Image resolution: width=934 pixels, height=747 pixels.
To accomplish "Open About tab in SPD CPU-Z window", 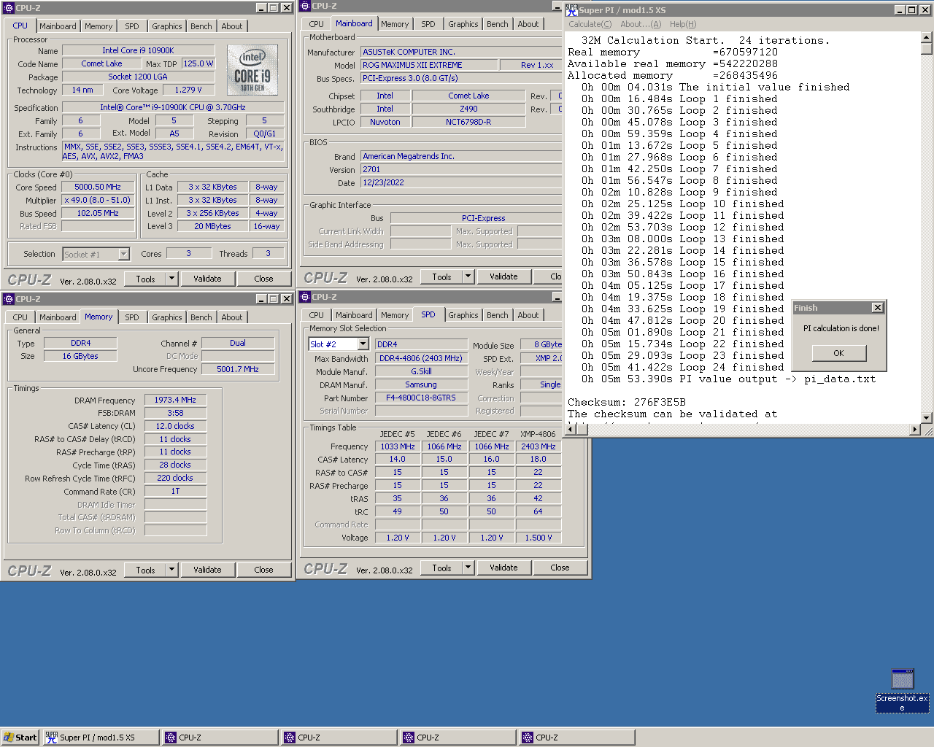I will [528, 315].
